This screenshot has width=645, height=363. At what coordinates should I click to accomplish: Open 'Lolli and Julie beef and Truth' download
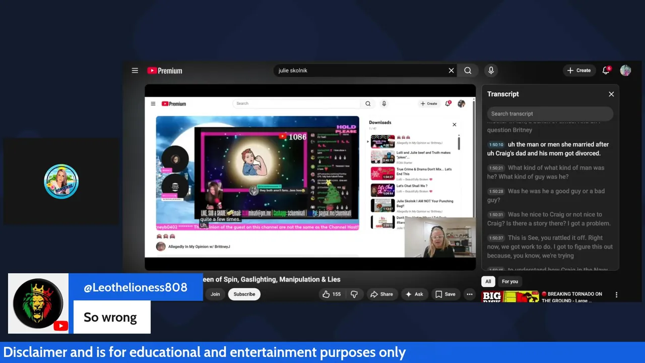coord(413,157)
